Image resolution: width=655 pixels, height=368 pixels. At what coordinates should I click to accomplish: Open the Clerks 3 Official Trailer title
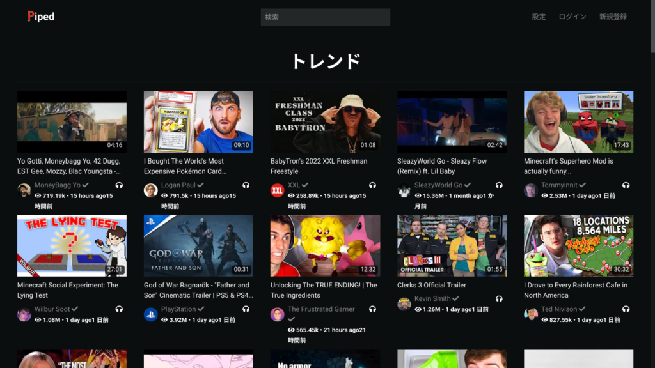[x=431, y=285]
